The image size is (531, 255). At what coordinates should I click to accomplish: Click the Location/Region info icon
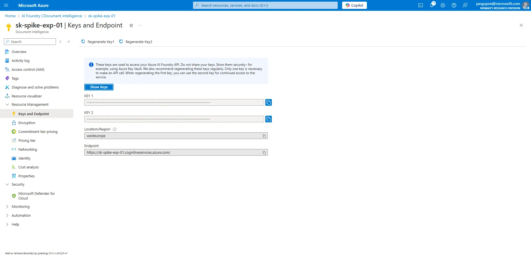tap(115, 129)
